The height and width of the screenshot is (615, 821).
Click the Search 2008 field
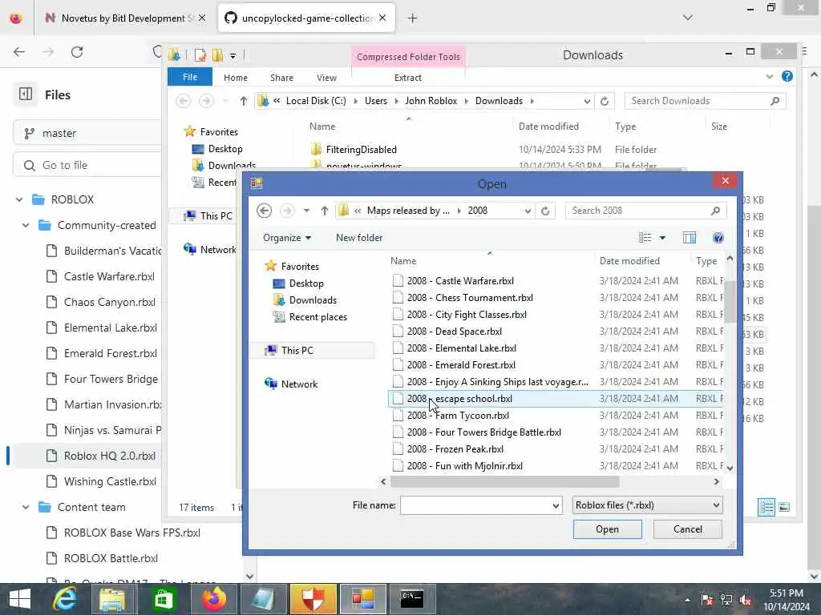(639, 211)
